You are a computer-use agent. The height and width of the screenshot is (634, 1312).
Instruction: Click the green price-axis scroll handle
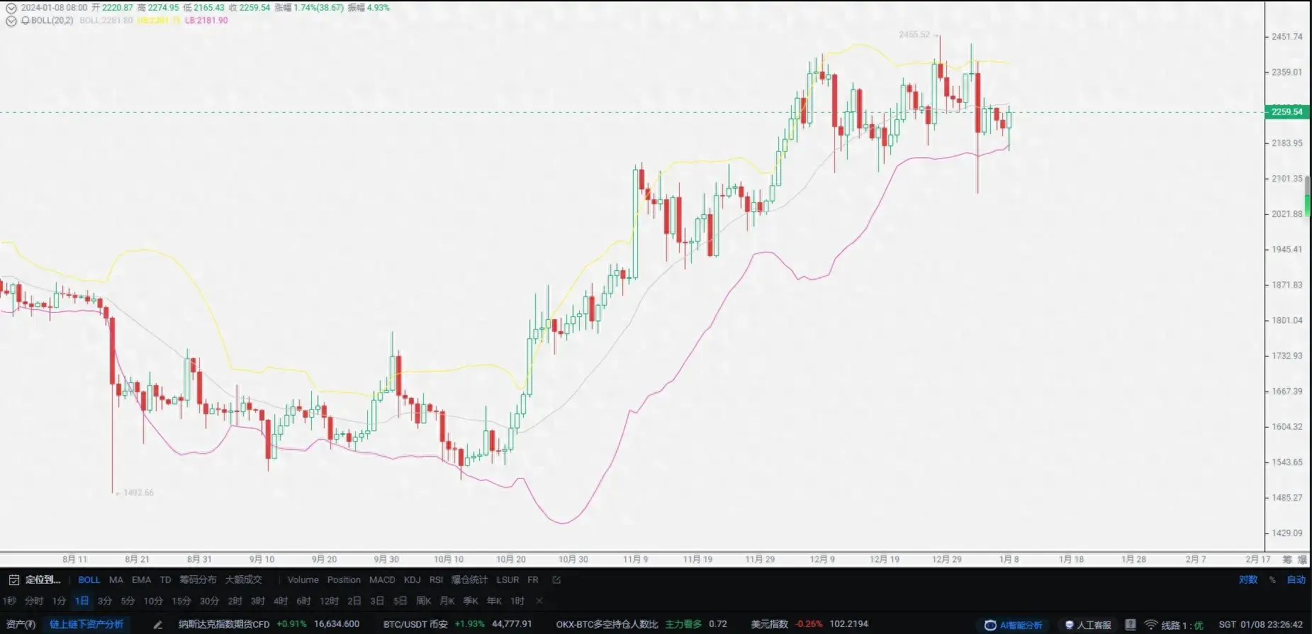click(1308, 197)
